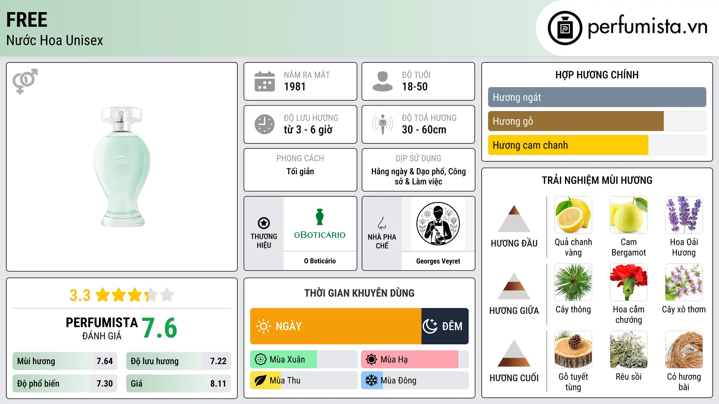The width and height of the screenshot is (719, 404).
Task: Click the sillage icon beside Độ toả hương
Action: [383, 124]
